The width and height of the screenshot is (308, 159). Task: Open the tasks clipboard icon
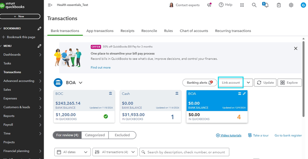tap(279, 5)
